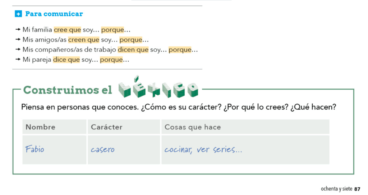Image resolution: width=368 pixels, height=195 pixels.
Task: Click the 'cocinar, ver series...' cell
Action: [x=245, y=149]
